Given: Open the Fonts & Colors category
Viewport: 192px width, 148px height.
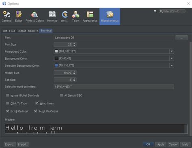Looking at the screenshot, I should (x=34, y=17).
